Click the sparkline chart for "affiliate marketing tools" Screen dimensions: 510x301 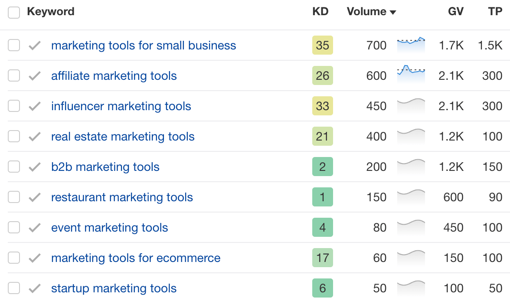tap(411, 75)
